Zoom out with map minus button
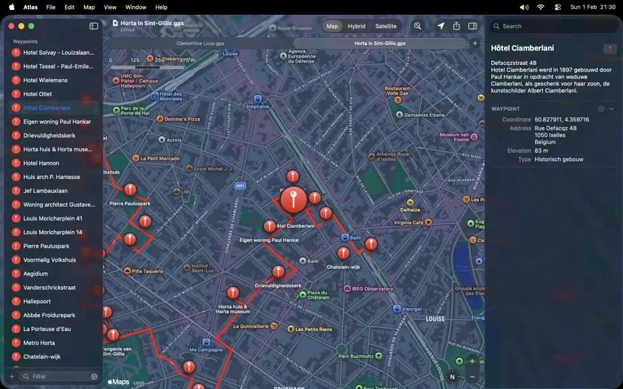The width and height of the screenshot is (623, 389). [x=472, y=377]
